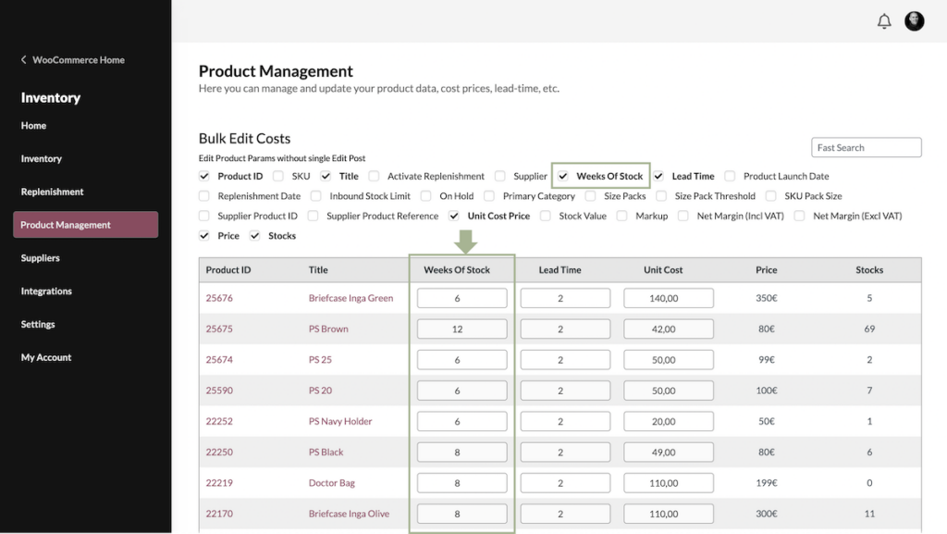The image size is (947, 534).
Task: Open product ID 25676
Action: [219, 298]
